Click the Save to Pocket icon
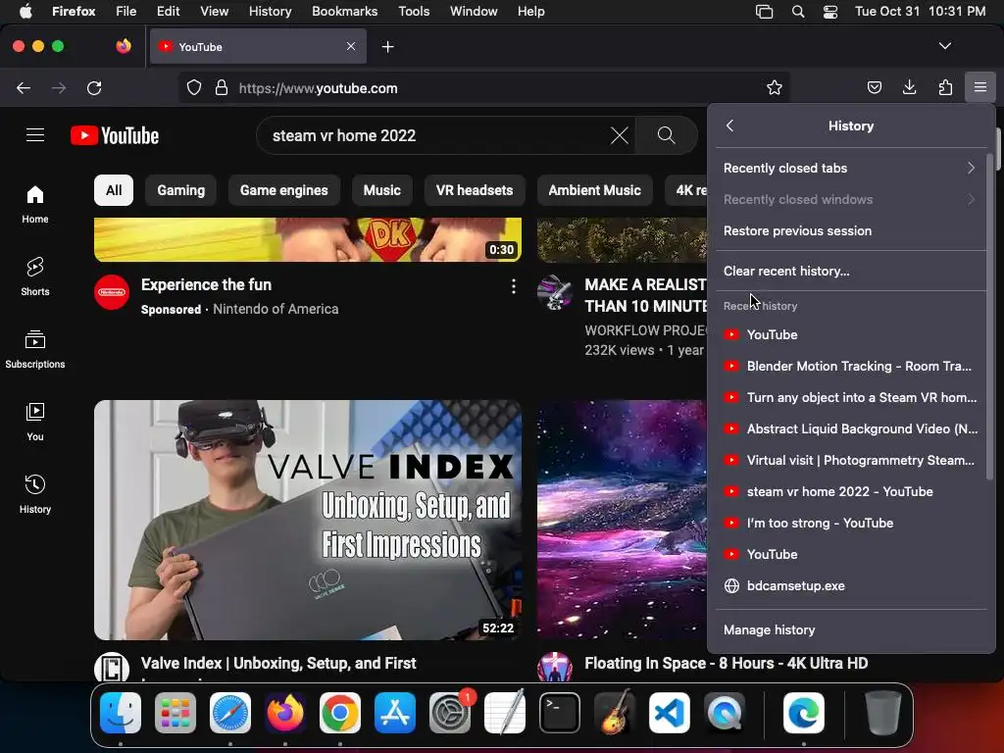Image resolution: width=1004 pixels, height=753 pixels. click(874, 87)
